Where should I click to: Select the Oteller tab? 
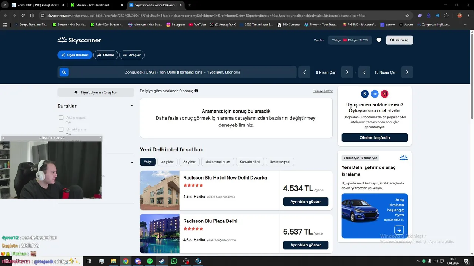pyautogui.click(x=106, y=55)
